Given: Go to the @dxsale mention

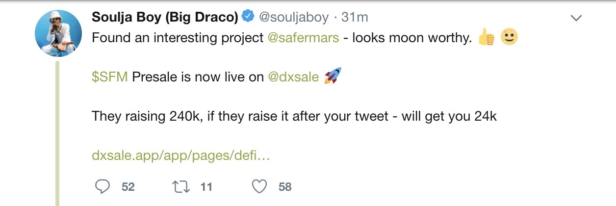Looking at the screenshot, I should pyautogui.click(x=293, y=77).
